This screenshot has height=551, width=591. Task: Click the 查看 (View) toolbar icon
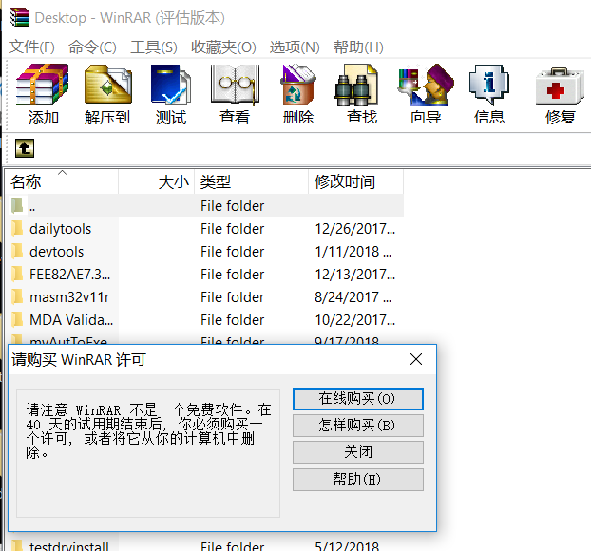(235, 85)
